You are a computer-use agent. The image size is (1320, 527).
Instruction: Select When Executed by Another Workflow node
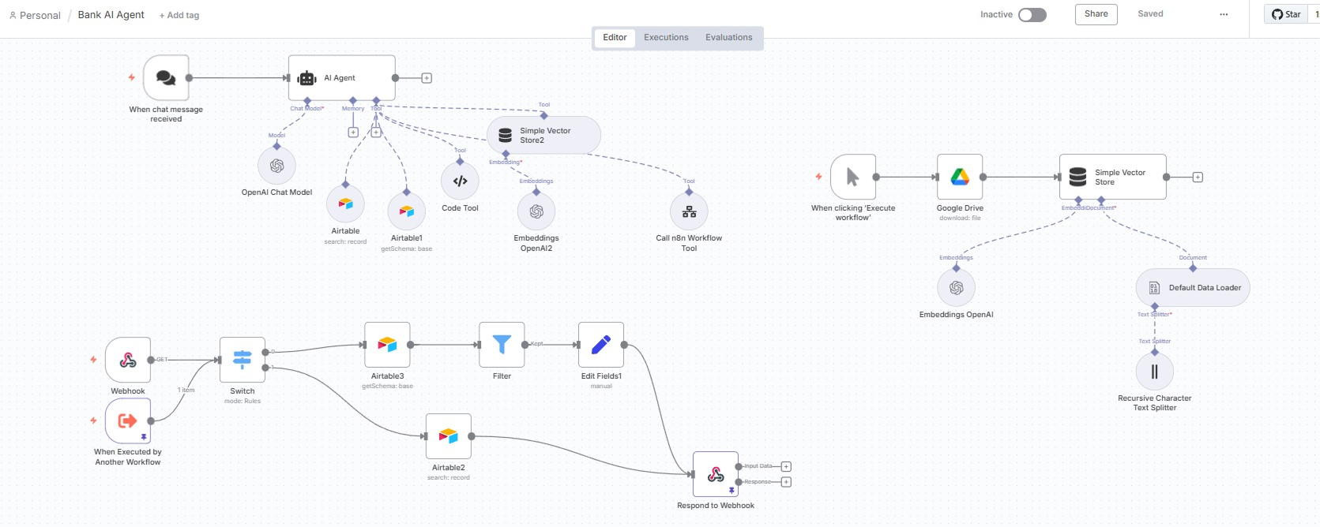128,420
